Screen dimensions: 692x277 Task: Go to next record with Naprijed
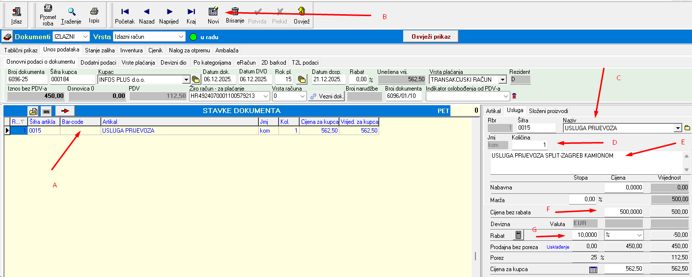[169, 12]
